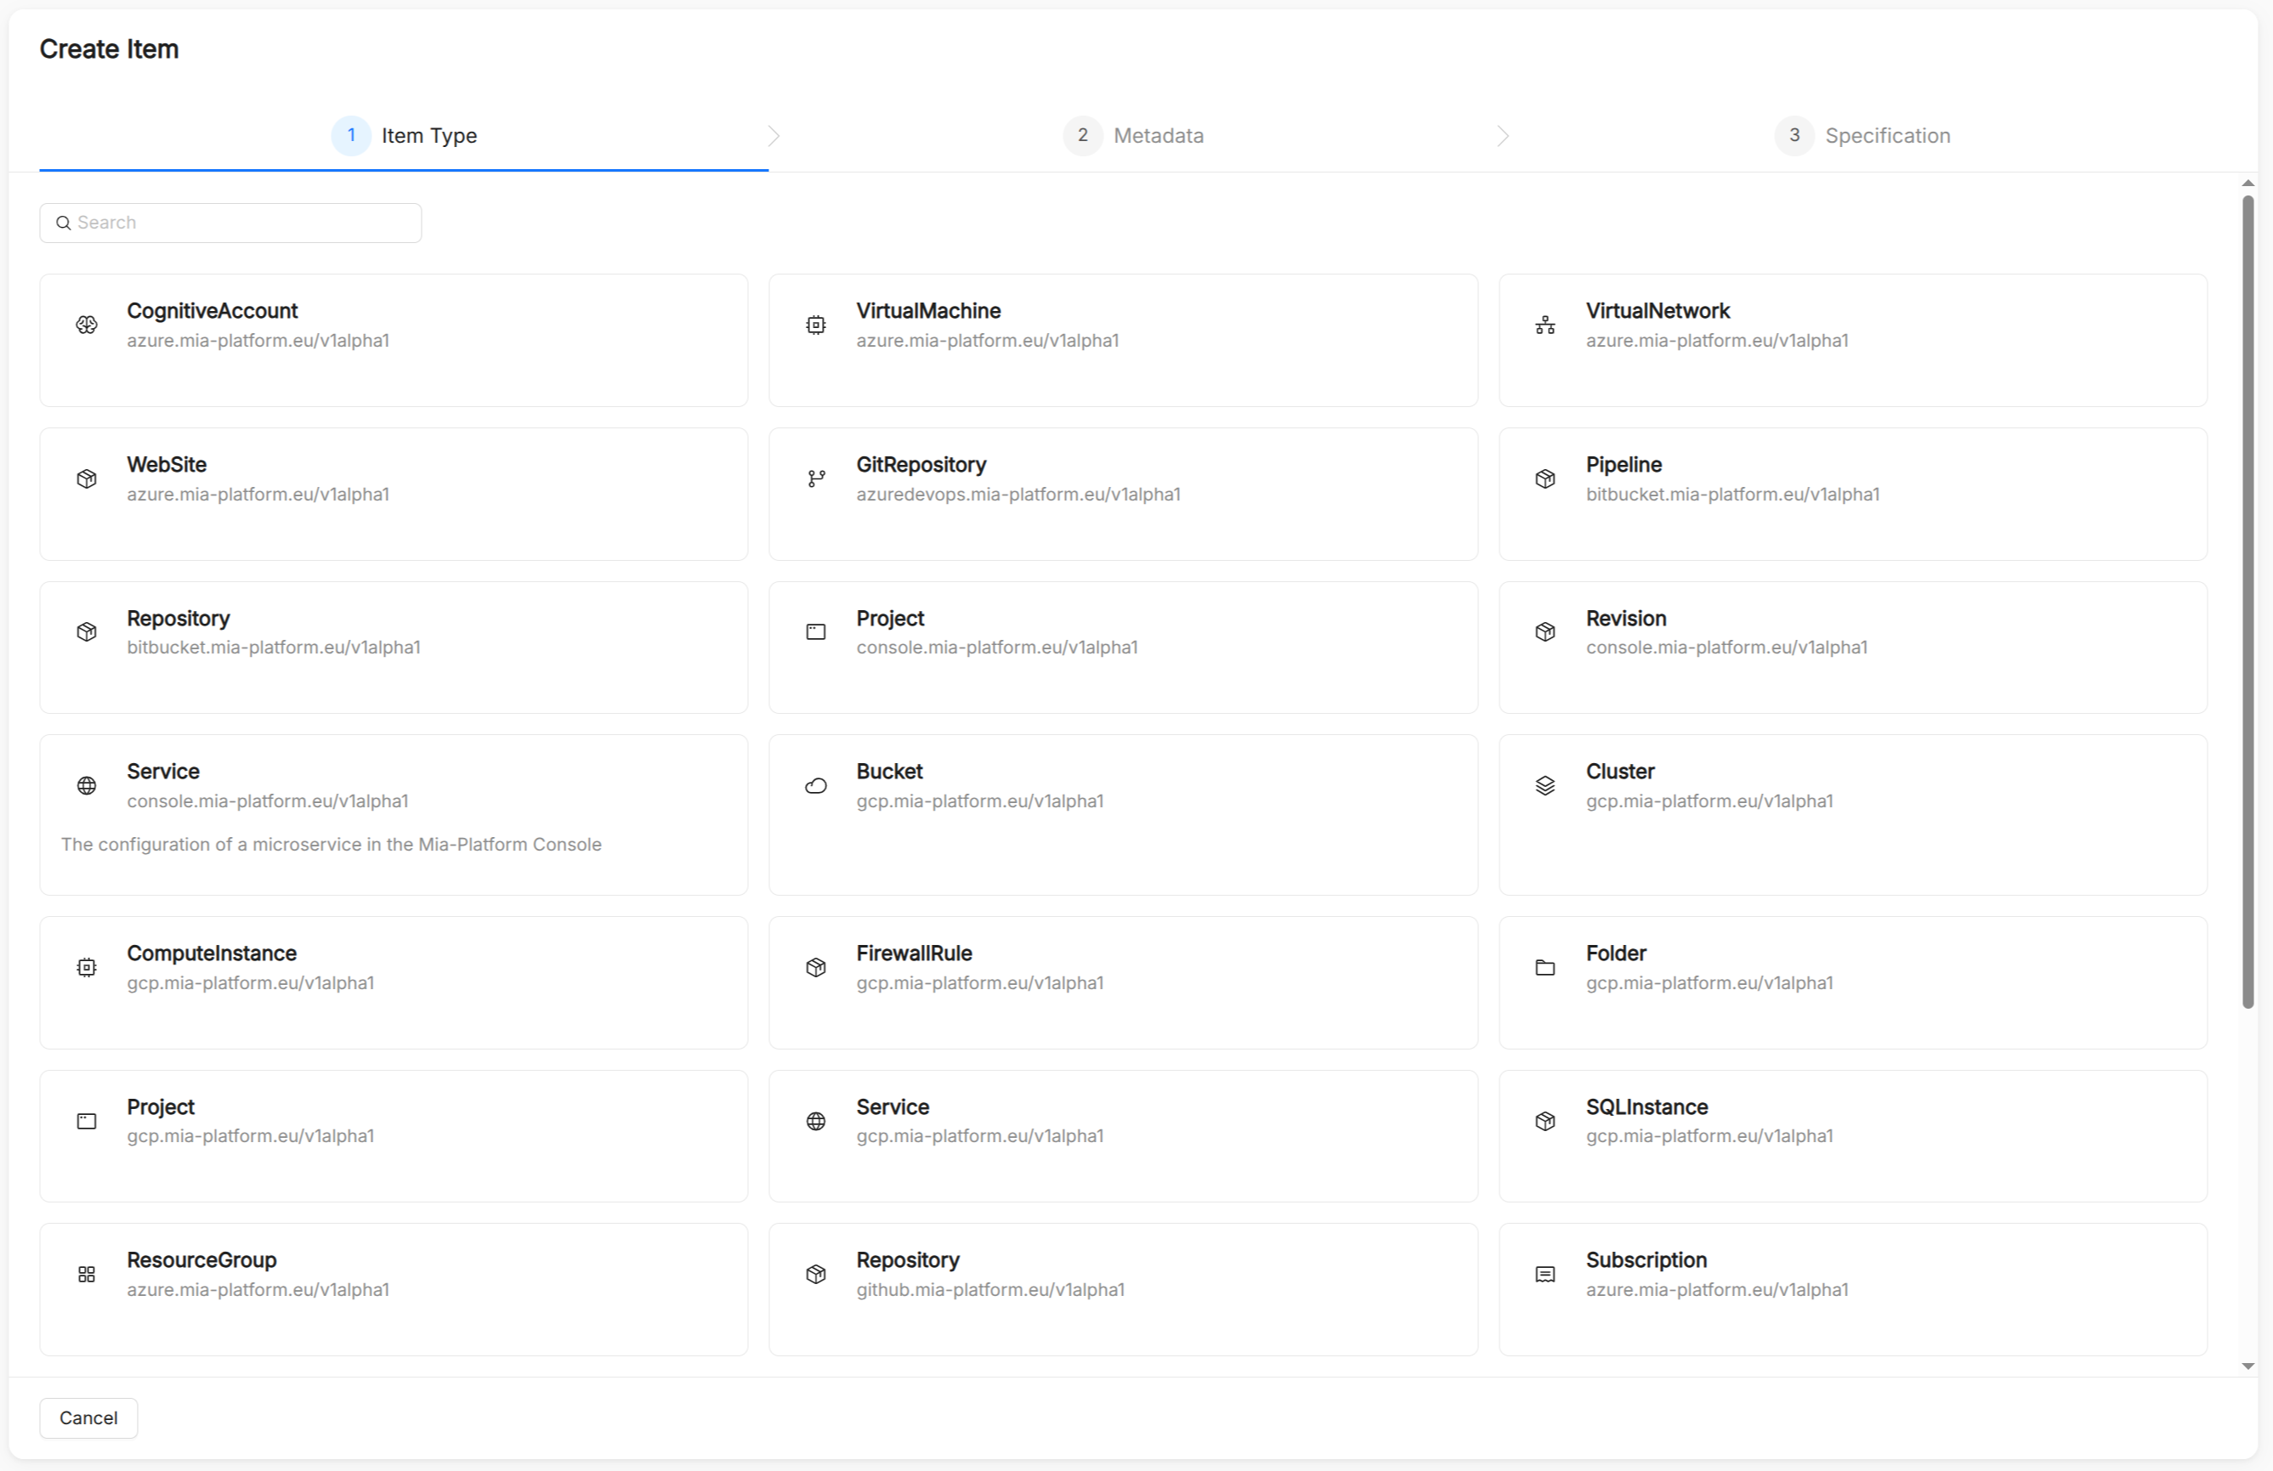Choose the ResourceGroup title text
The image size is (2273, 1471).
click(201, 1261)
